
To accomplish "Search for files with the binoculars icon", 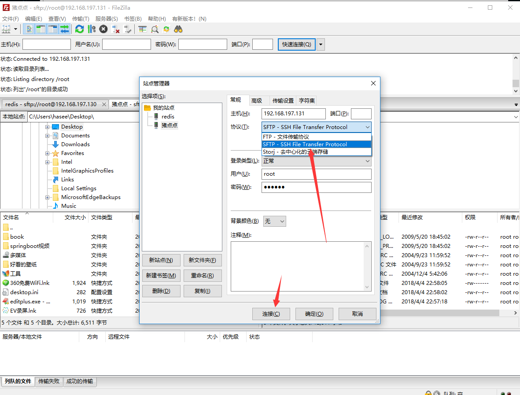I will pyautogui.click(x=178, y=29).
